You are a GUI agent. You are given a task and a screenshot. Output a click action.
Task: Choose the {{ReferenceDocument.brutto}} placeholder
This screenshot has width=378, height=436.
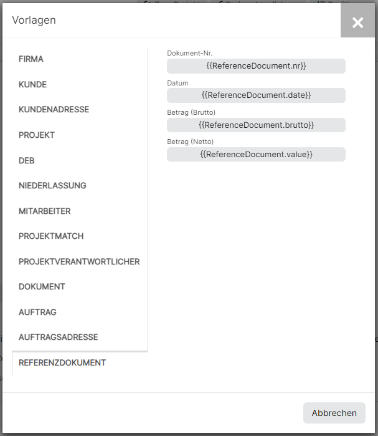pos(256,125)
